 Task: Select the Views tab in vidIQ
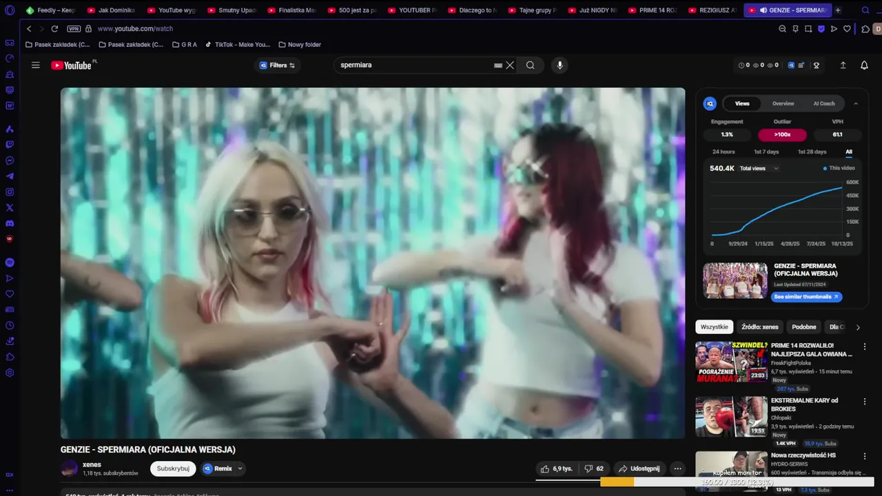(x=742, y=103)
